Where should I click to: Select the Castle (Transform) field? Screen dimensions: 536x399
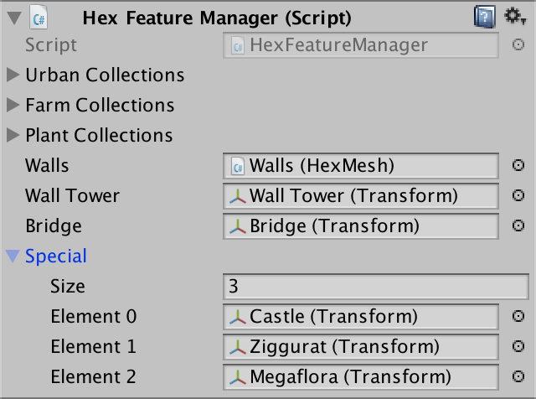[x=362, y=316]
